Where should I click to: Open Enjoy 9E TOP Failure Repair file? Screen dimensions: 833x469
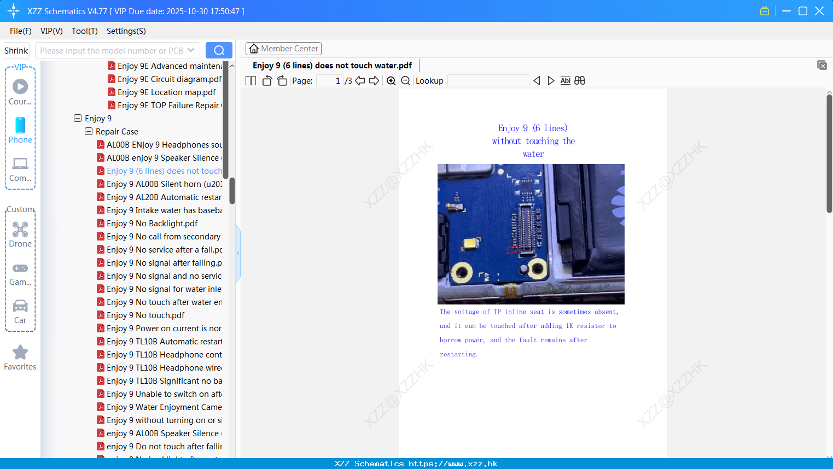click(165, 105)
